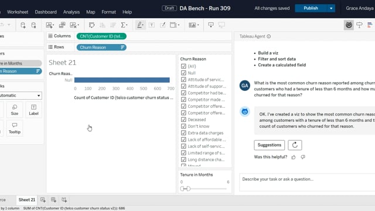Click the Fit view toolbar icon
The image size is (375, 211).
tap(175, 25)
